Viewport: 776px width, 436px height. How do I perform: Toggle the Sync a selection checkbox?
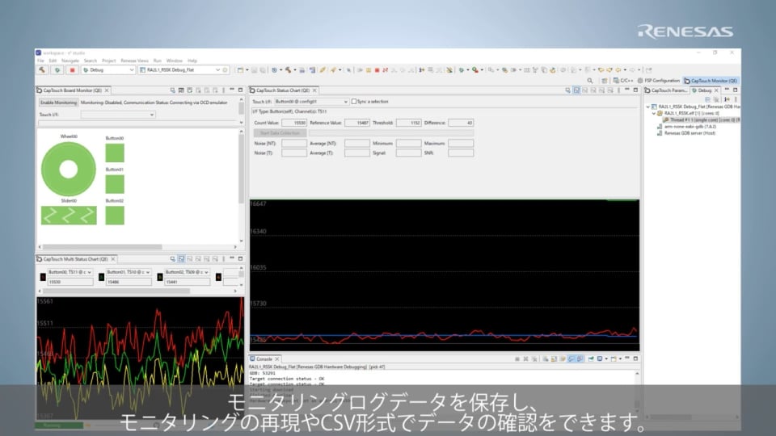click(x=354, y=102)
